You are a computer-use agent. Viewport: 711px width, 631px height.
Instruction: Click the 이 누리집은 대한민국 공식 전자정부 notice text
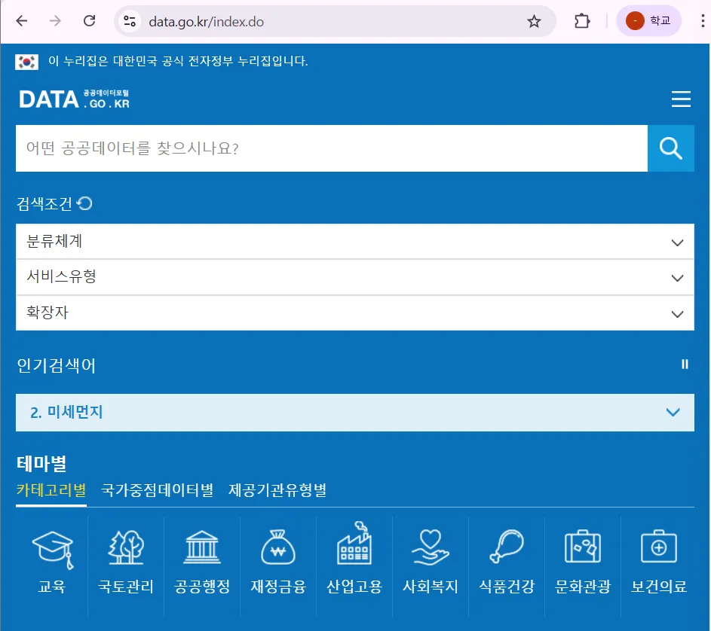[x=178, y=61]
